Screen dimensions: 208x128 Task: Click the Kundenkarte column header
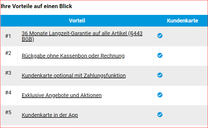tap(182, 21)
